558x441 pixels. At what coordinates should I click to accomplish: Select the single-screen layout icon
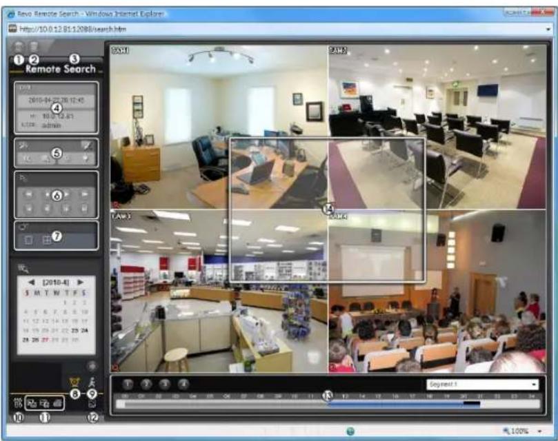[28, 240]
